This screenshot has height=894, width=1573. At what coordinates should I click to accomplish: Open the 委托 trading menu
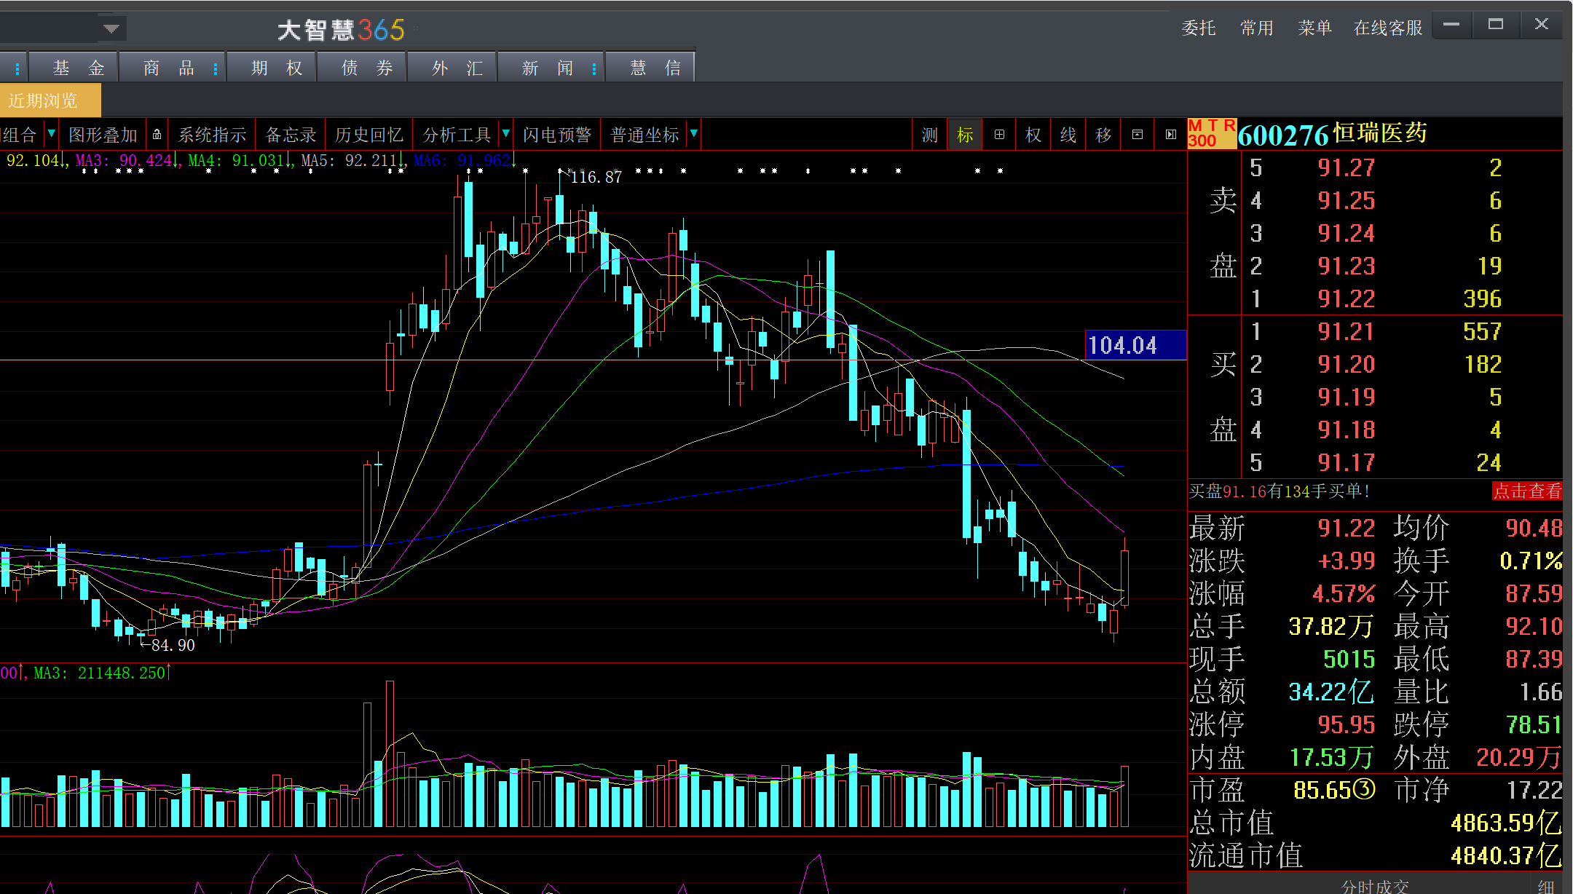click(1199, 28)
